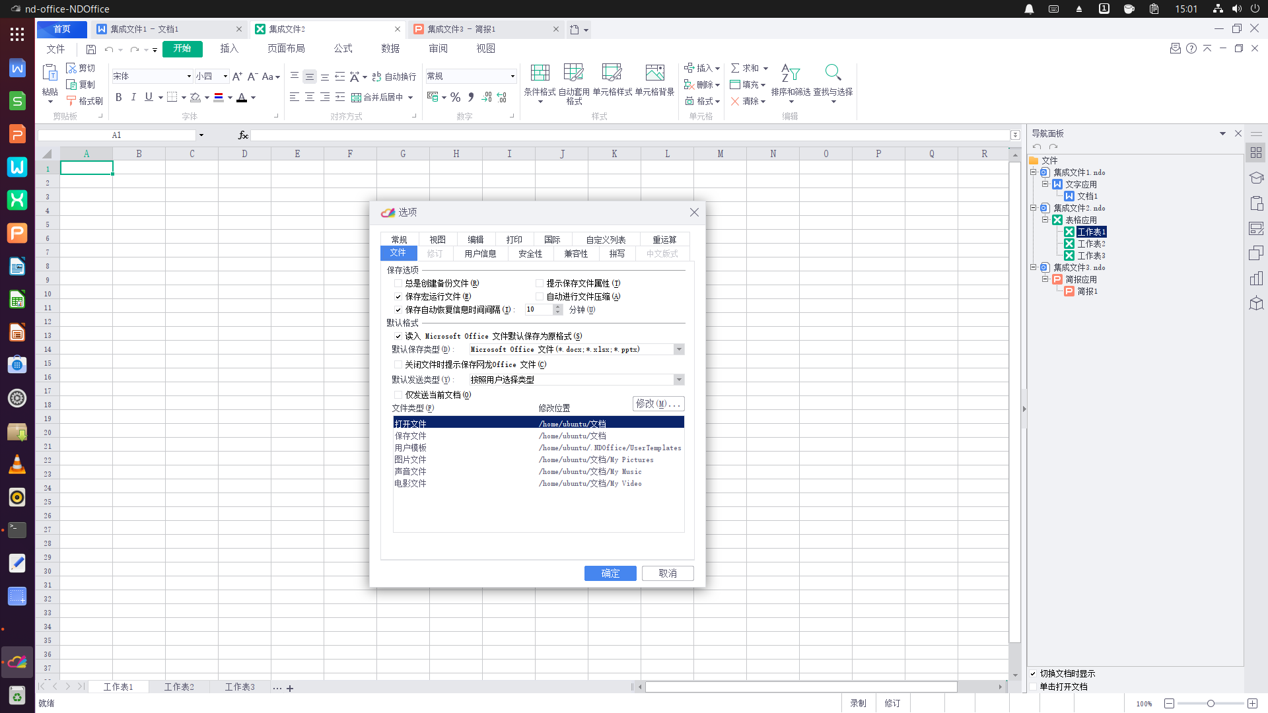Toggle 读入 Microsoft Office 文件默认保存为原格式 checkbox
The image size is (1268, 713).
398,336
